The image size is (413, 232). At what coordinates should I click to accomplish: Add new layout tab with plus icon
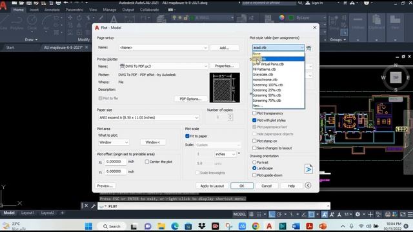point(62,213)
